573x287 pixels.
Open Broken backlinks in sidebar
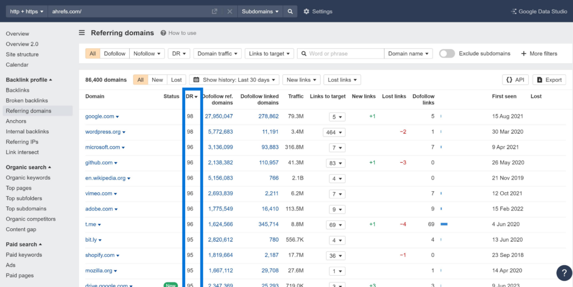(27, 100)
